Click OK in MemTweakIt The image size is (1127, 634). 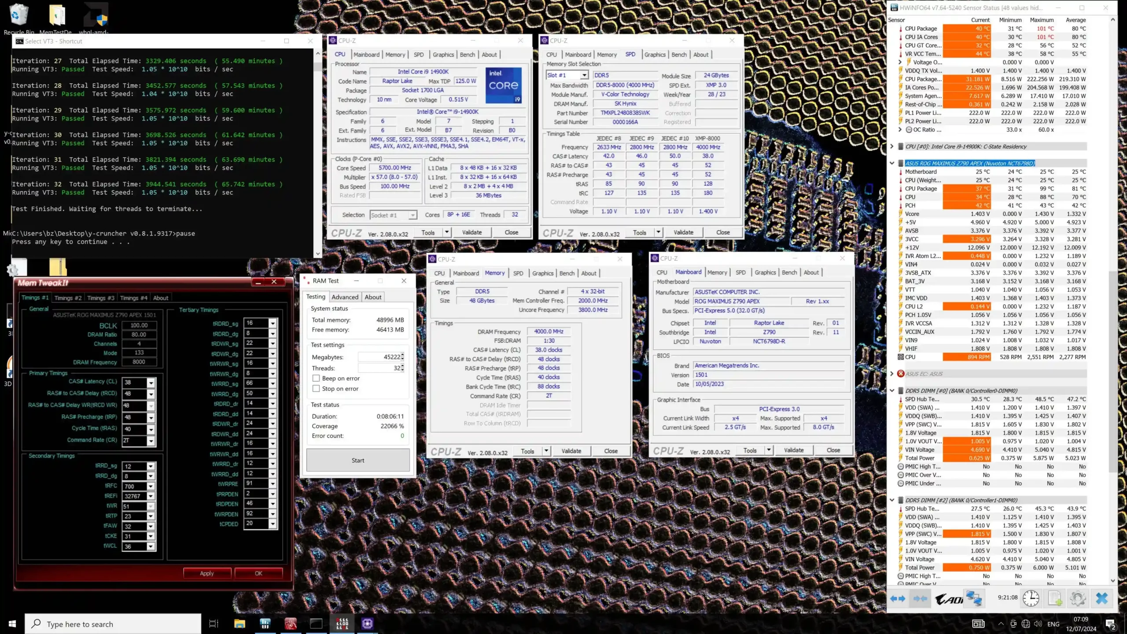tap(258, 573)
